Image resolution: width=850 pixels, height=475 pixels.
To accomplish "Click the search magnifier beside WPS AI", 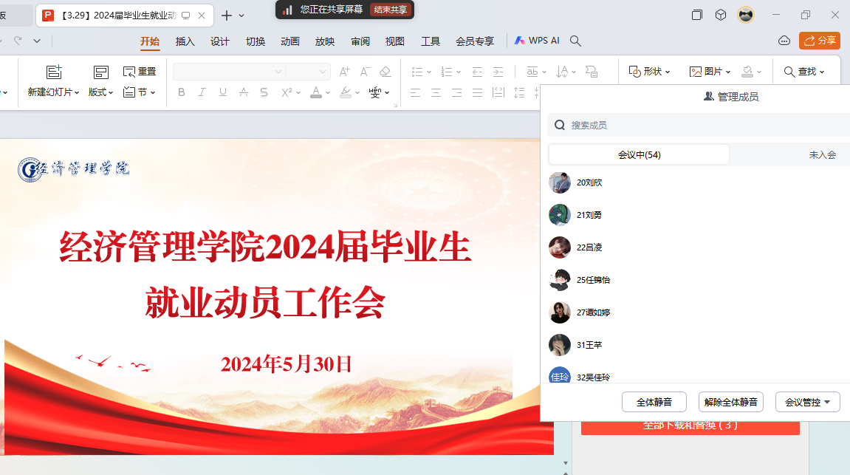I will (x=576, y=41).
